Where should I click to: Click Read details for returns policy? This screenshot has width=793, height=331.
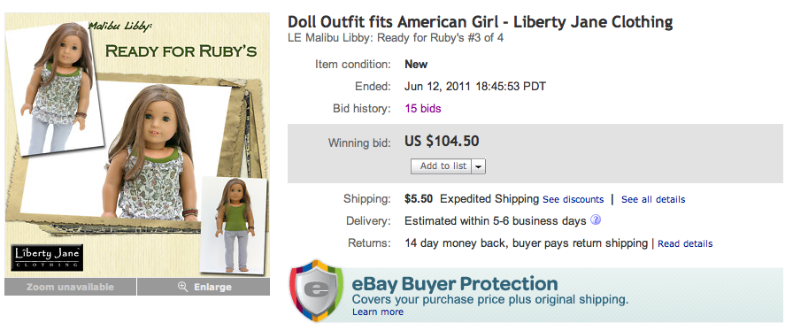(x=685, y=244)
